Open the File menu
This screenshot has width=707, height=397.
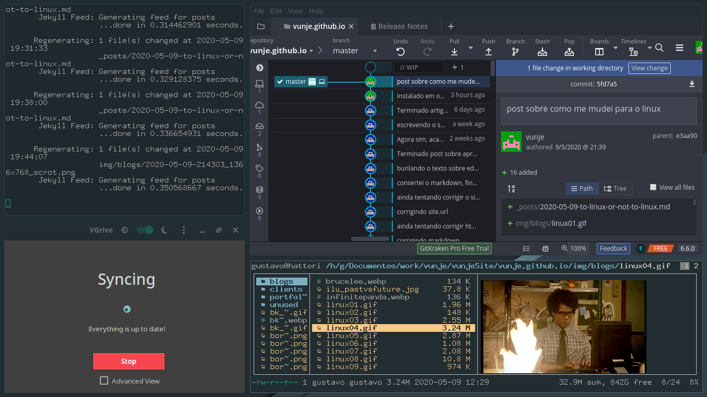(259, 11)
